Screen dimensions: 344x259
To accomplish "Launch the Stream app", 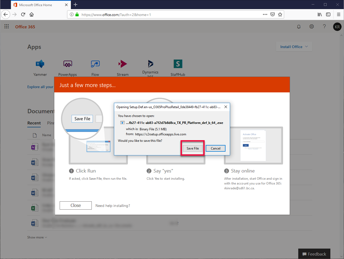I will (x=123, y=68).
